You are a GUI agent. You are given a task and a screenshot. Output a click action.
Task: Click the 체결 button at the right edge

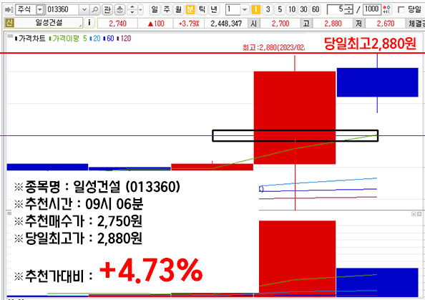416,24
